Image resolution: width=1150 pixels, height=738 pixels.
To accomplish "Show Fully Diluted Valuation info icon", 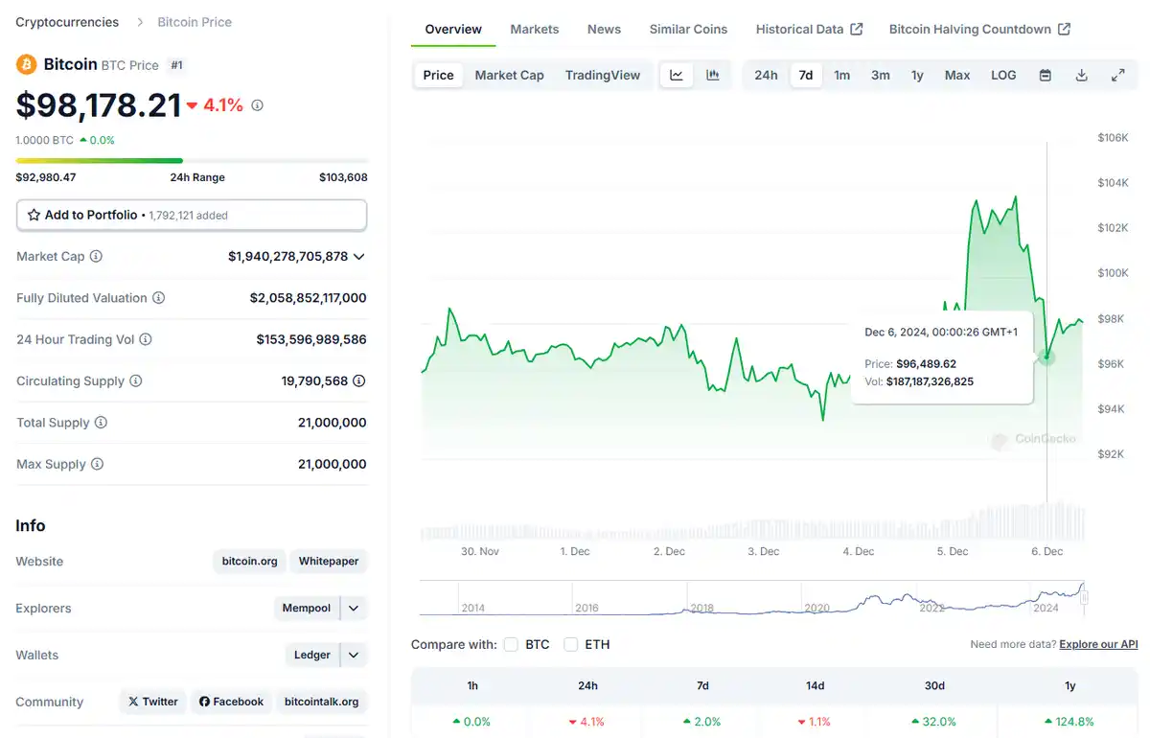I will [159, 298].
